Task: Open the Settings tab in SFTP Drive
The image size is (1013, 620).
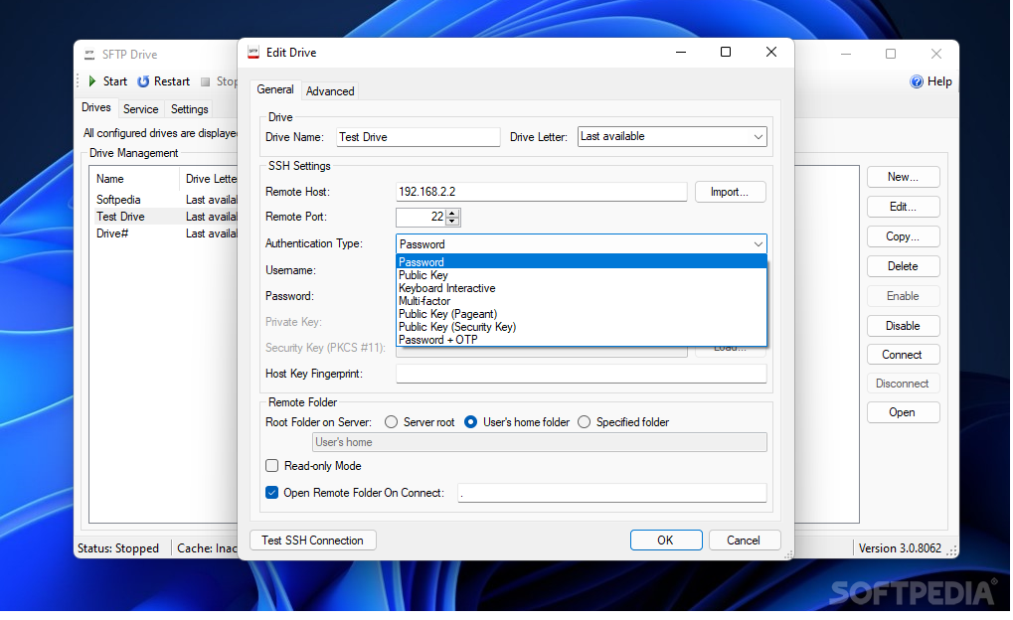Action: 189,109
